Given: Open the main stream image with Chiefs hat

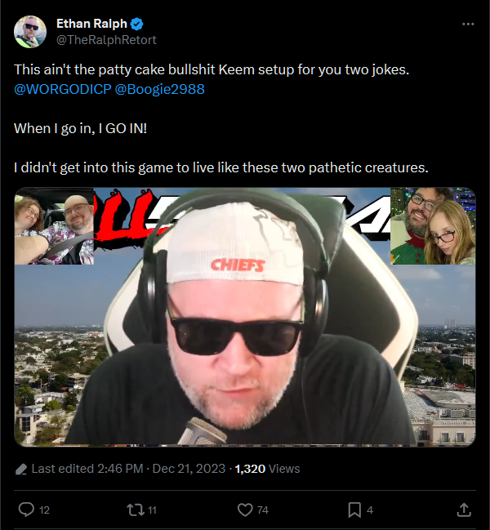Looking at the screenshot, I should tap(245, 317).
